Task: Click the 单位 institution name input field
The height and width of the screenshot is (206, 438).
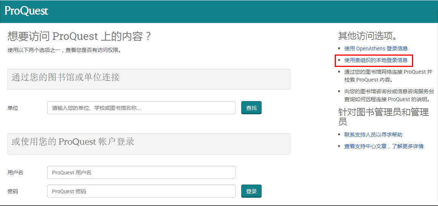Action: (141, 108)
